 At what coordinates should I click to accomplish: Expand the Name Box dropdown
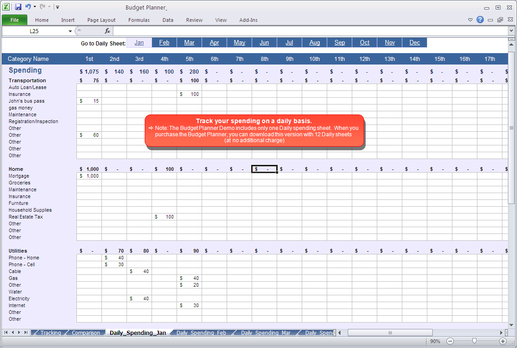click(70, 31)
